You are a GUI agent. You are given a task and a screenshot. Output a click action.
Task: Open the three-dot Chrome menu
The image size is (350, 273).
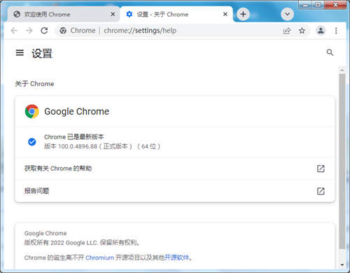pyautogui.click(x=336, y=31)
